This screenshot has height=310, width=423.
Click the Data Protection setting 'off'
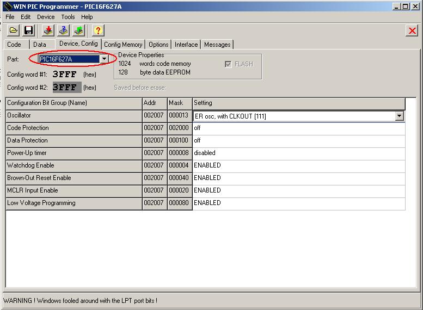[299, 141]
